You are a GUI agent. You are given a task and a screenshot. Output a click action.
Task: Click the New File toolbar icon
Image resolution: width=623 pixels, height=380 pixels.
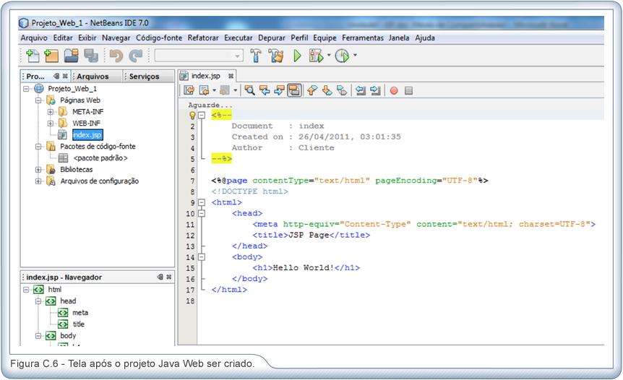(33, 56)
